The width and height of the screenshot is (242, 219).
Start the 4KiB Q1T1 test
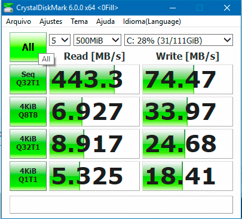coord(28,176)
